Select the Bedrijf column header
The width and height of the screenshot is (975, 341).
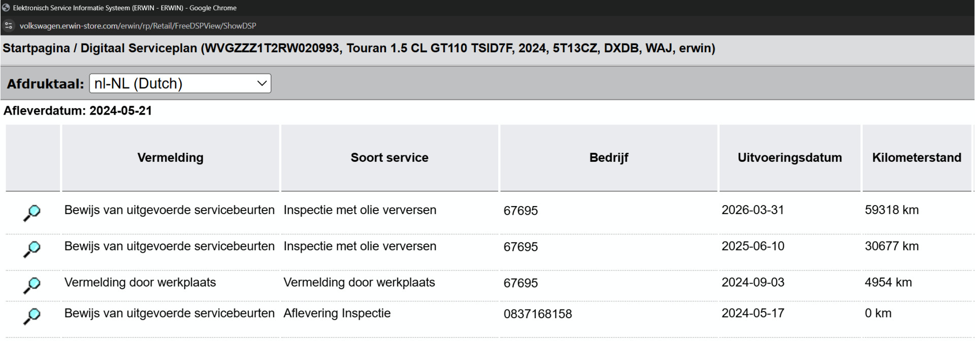[x=609, y=158]
